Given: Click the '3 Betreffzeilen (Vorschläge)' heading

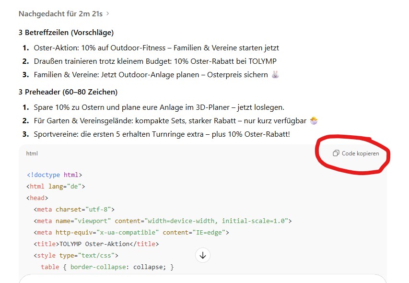Looking at the screenshot, I should [66, 33].
